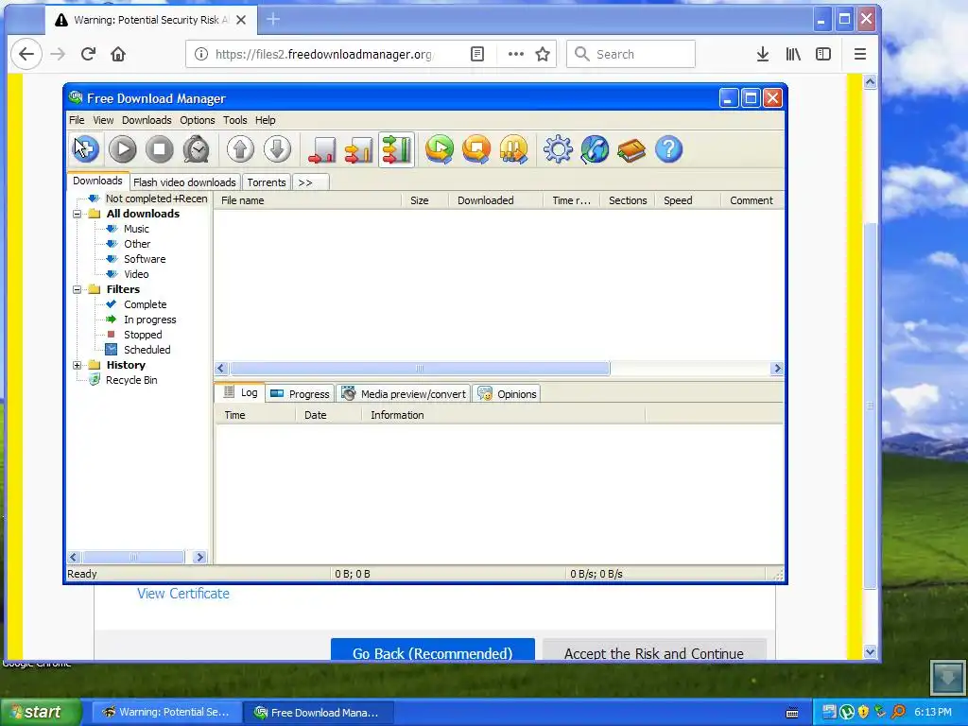Move download up with up-arrow icon

[240, 149]
